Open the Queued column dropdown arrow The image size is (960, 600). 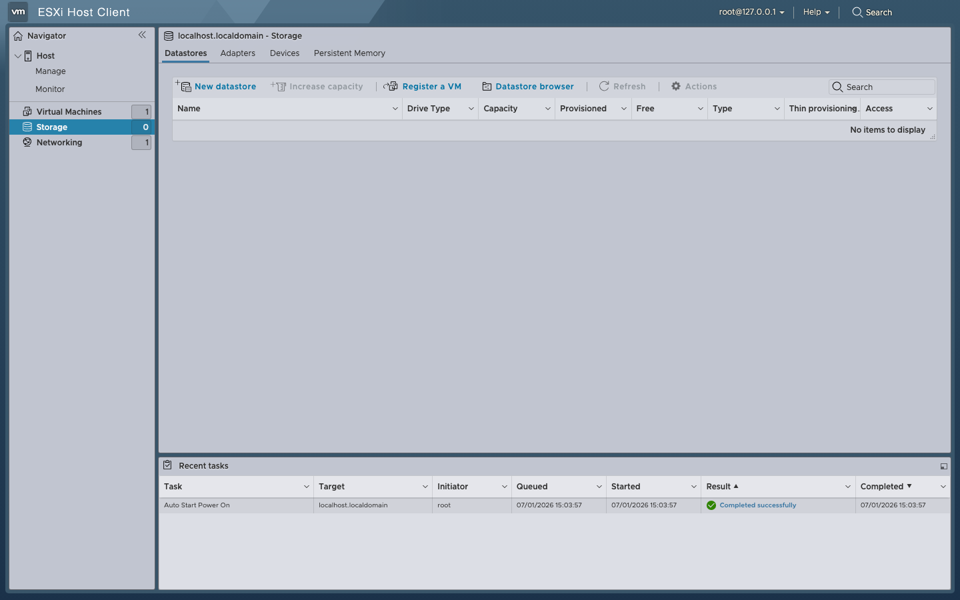[599, 487]
